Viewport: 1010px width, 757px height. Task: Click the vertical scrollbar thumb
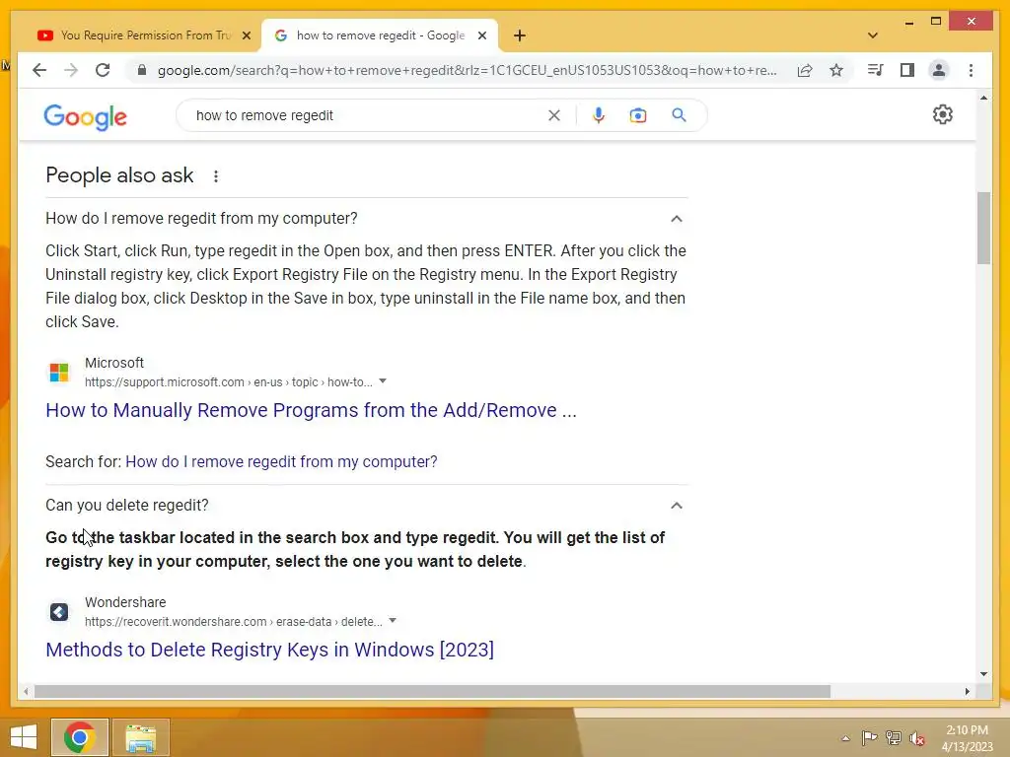click(983, 228)
